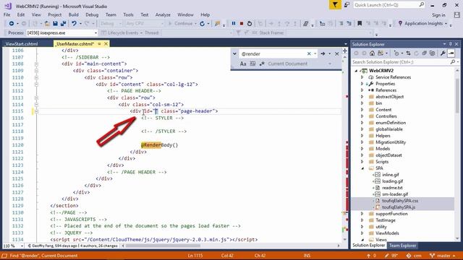Click Sync with Active Document in Solution Explorer
The height and width of the screenshot is (260, 463).
point(408,53)
